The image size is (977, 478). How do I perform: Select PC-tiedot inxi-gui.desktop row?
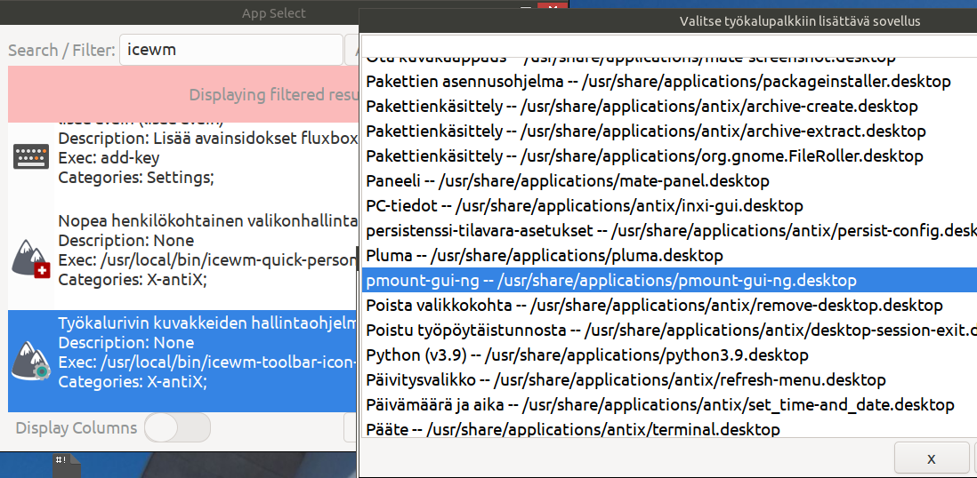(669, 206)
